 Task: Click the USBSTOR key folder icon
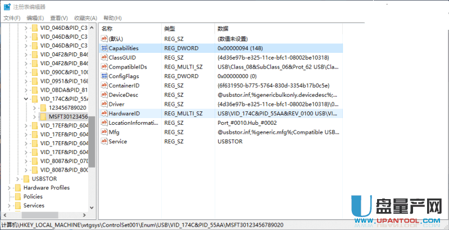point(26,179)
